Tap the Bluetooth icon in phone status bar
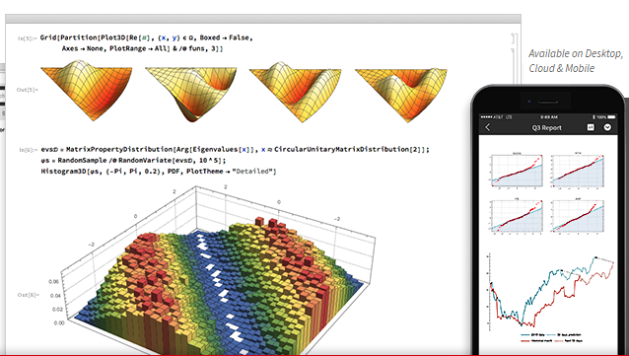 [x=594, y=116]
